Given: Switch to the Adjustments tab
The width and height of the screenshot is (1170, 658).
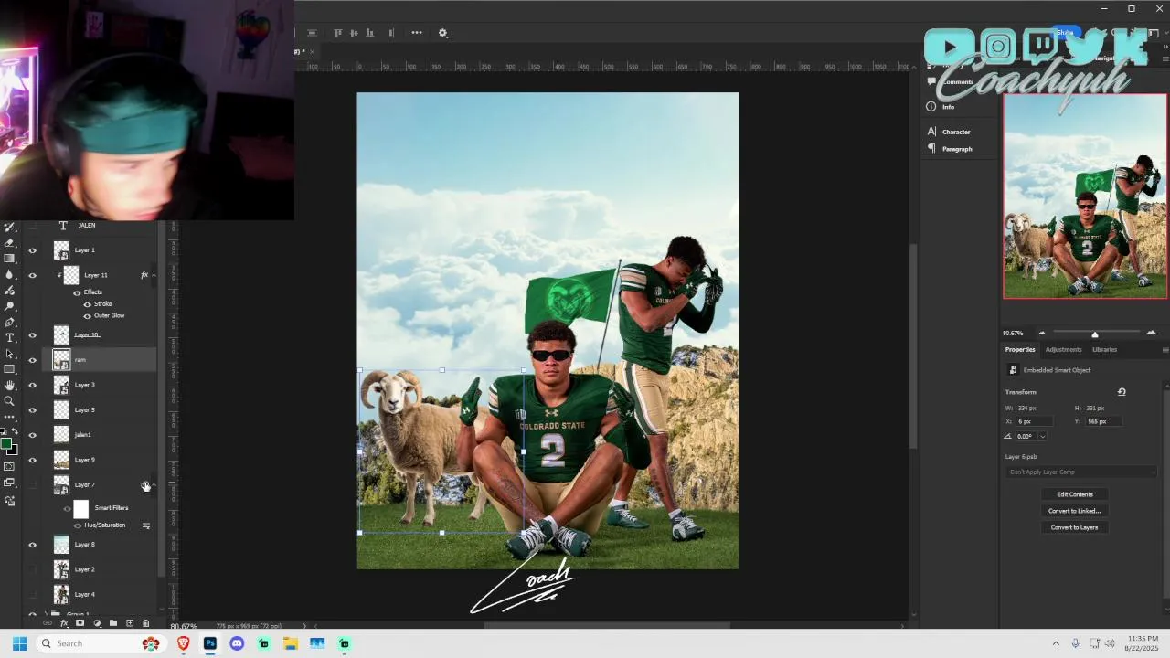Looking at the screenshot, I should click(1063, 350).
